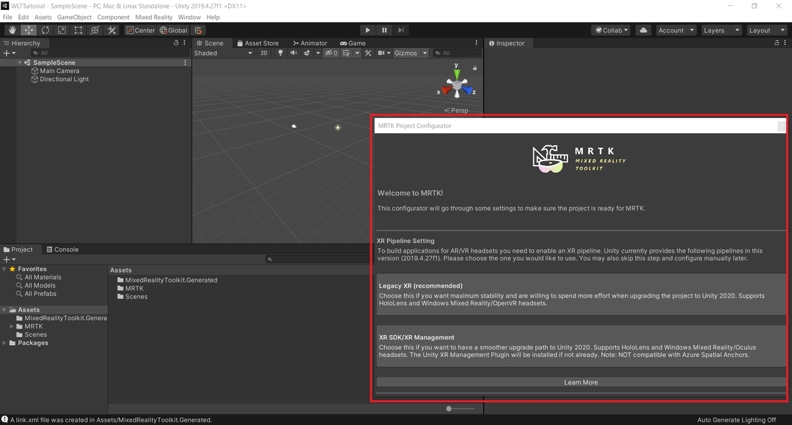This screenshot has height=425, width=792.
Task: Toggle Center pivot mode button
Action: click(141, 30)
